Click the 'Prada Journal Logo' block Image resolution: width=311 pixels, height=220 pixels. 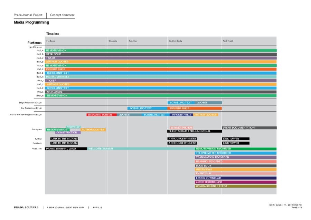pos(66,149)
